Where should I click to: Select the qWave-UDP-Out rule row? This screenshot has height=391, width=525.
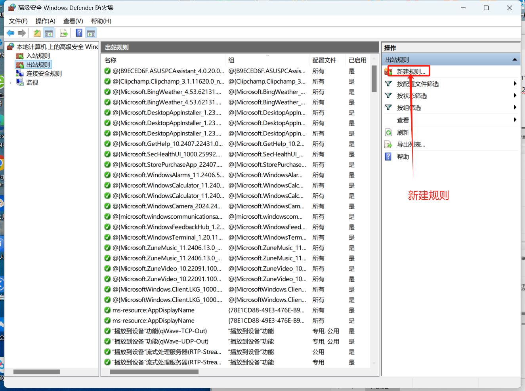coord(236,341)
